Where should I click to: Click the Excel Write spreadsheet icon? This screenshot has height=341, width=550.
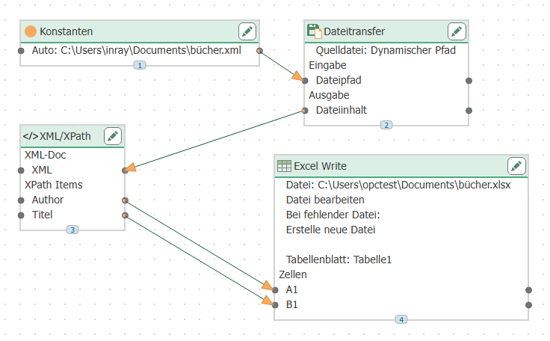284,166
